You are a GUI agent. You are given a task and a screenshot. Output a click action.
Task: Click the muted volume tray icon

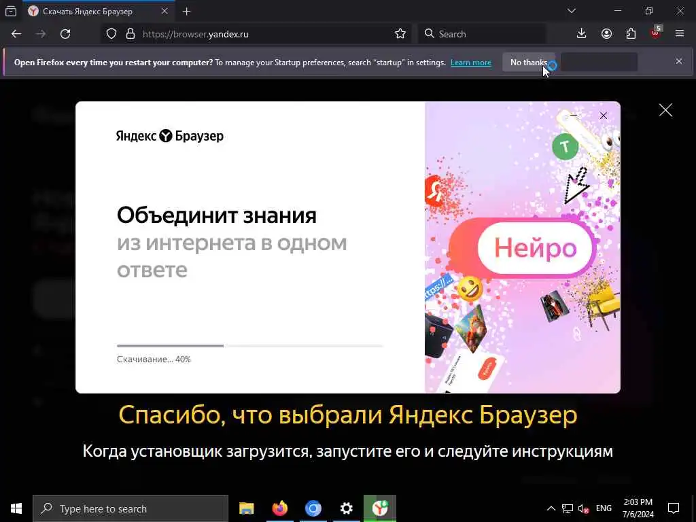583,508
